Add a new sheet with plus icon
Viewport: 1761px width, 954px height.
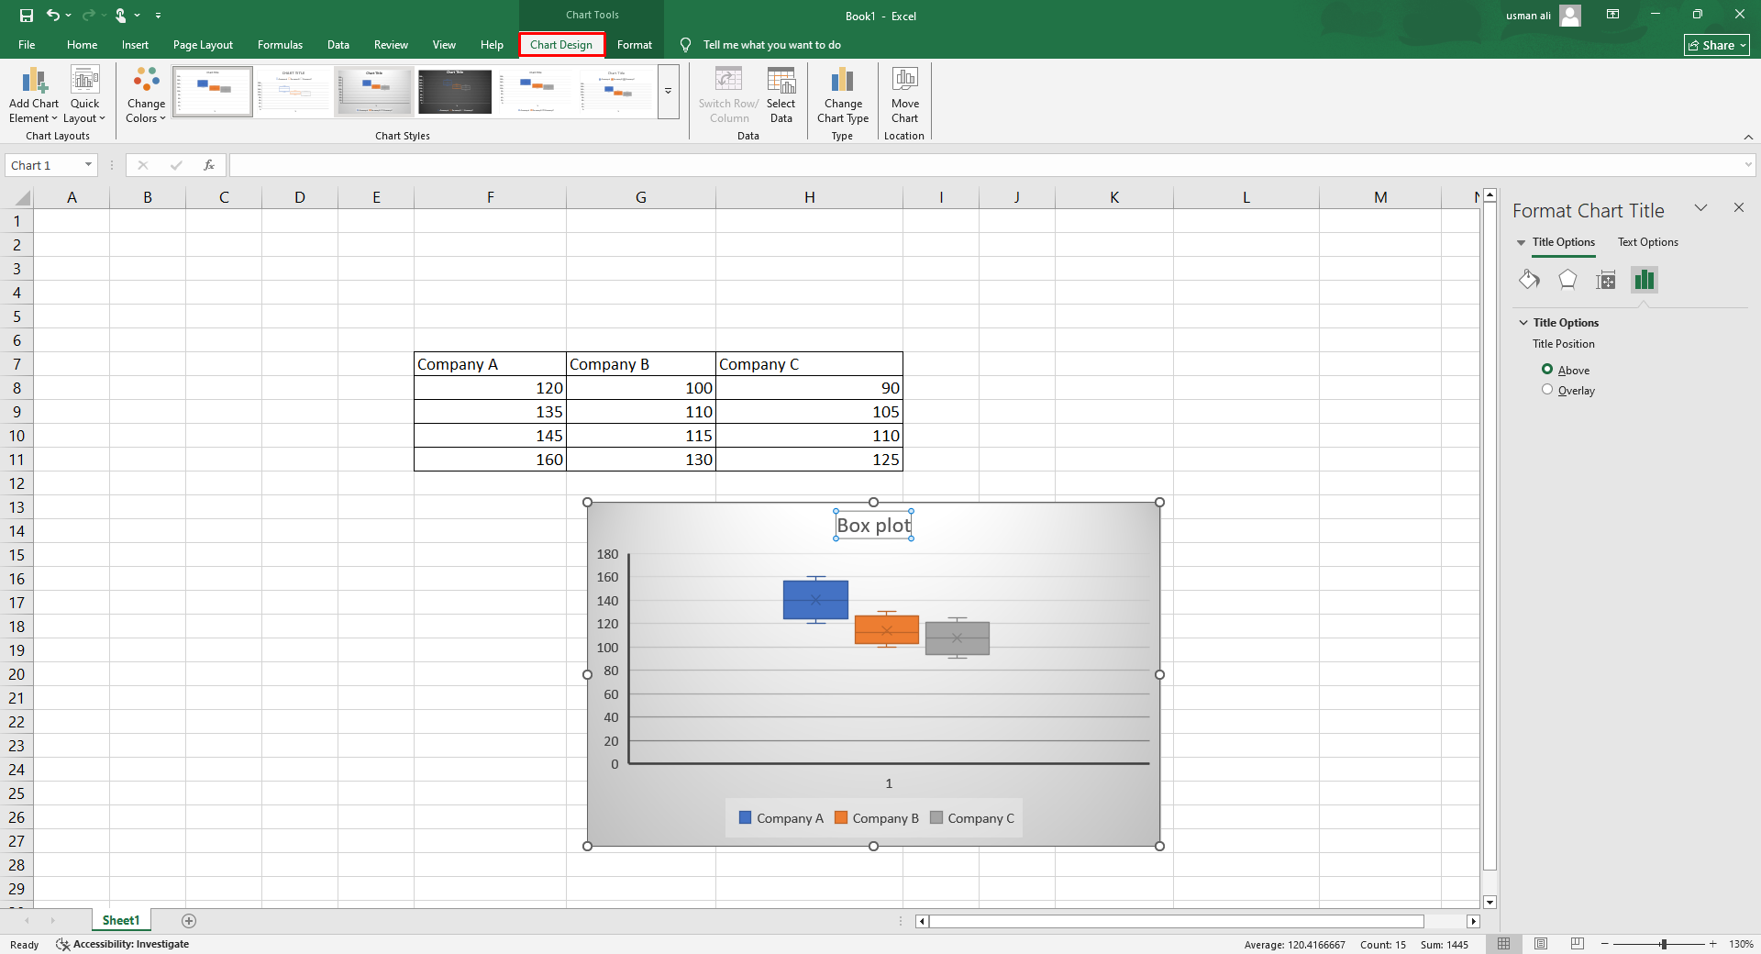click(x=189, y=920)
